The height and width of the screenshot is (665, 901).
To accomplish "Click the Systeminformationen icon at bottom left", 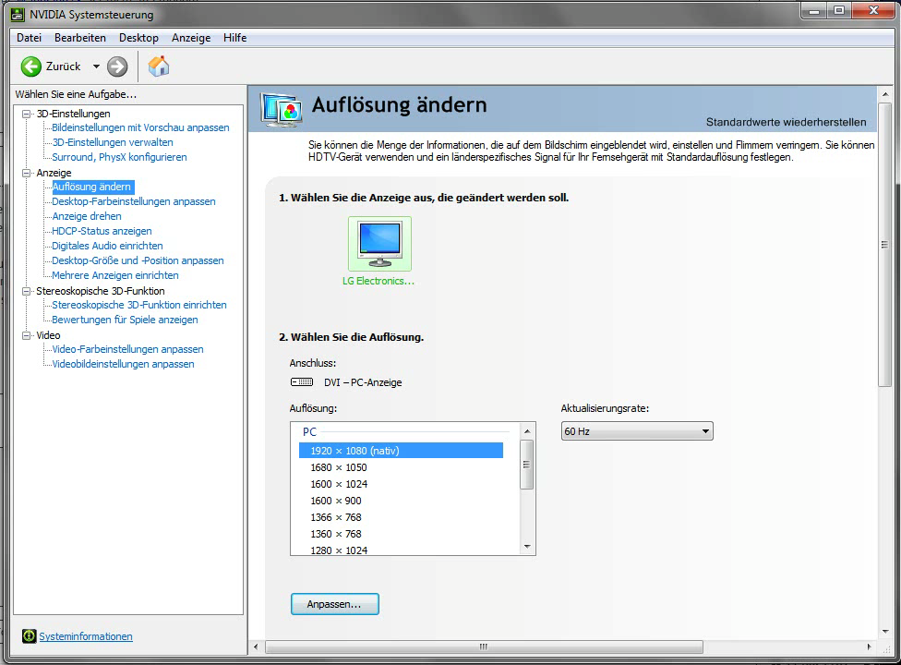I will [29, 636].
